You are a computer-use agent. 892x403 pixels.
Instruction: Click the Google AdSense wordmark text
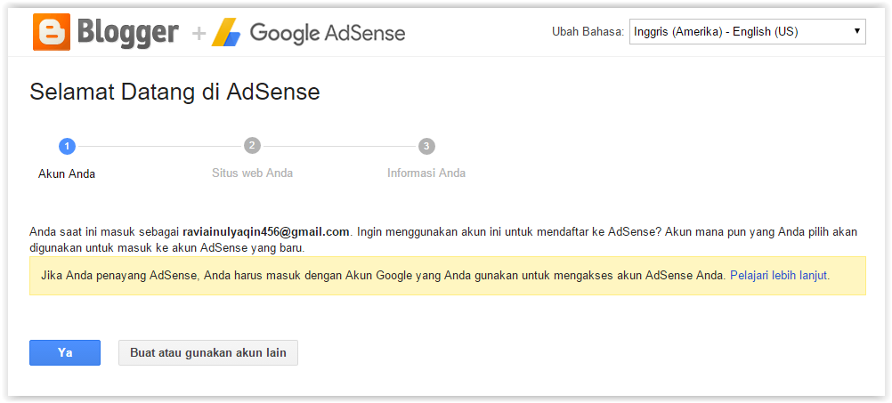coord(328,33)
